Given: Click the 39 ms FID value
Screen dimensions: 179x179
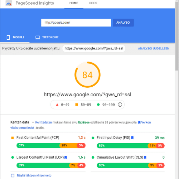Looking at the screenshot, I should point(160,138).
